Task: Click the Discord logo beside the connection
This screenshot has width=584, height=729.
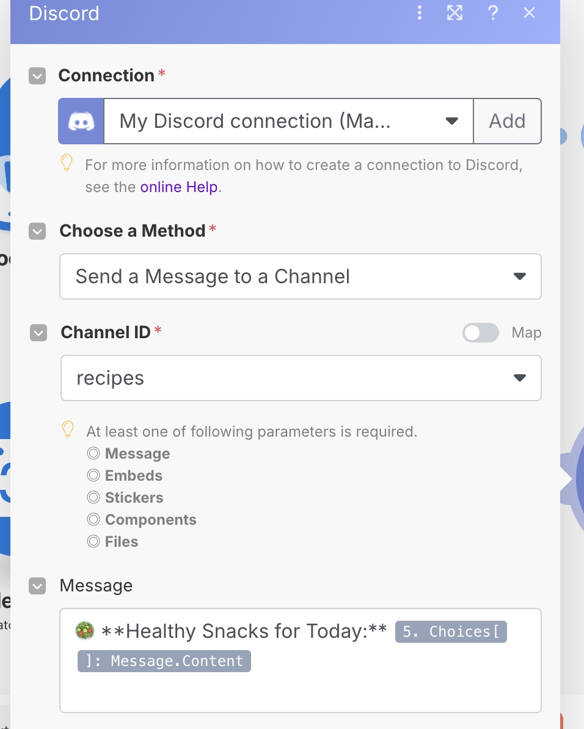Action: 81,121
